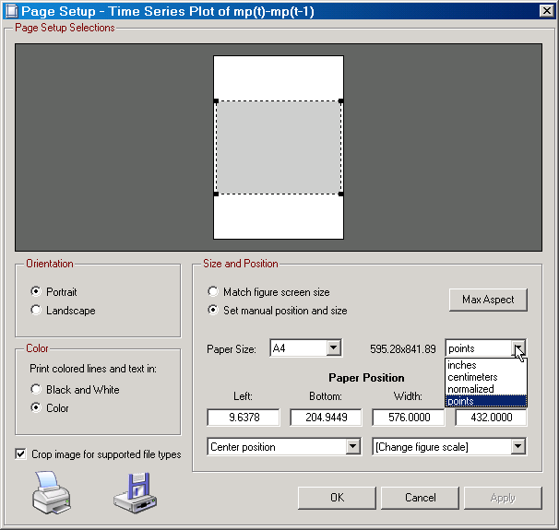Grab the top-left handle of preview figure
The image size is (559, 530).
[216, 101]
